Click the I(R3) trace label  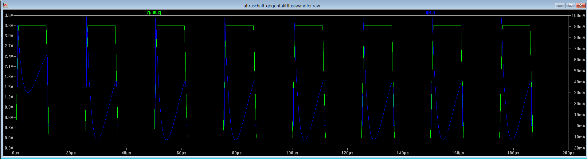(430, 13)
